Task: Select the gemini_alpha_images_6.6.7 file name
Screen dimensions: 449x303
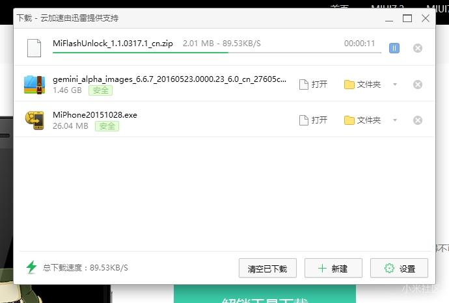Action: (170, 79)
